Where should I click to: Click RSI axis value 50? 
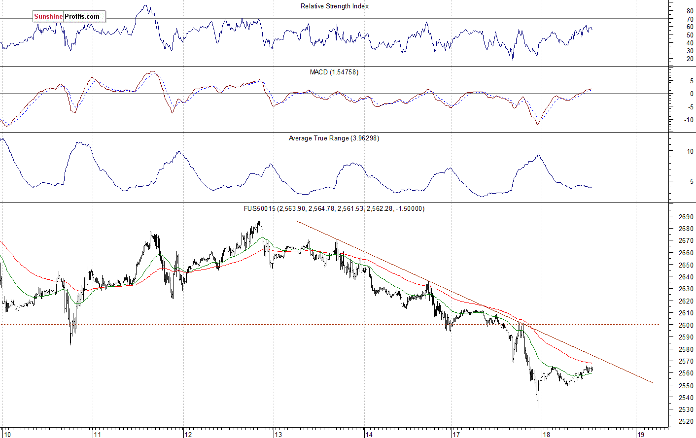(x=690, y=35)
